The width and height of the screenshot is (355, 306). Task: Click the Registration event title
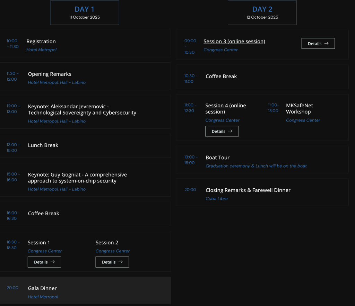41,42
